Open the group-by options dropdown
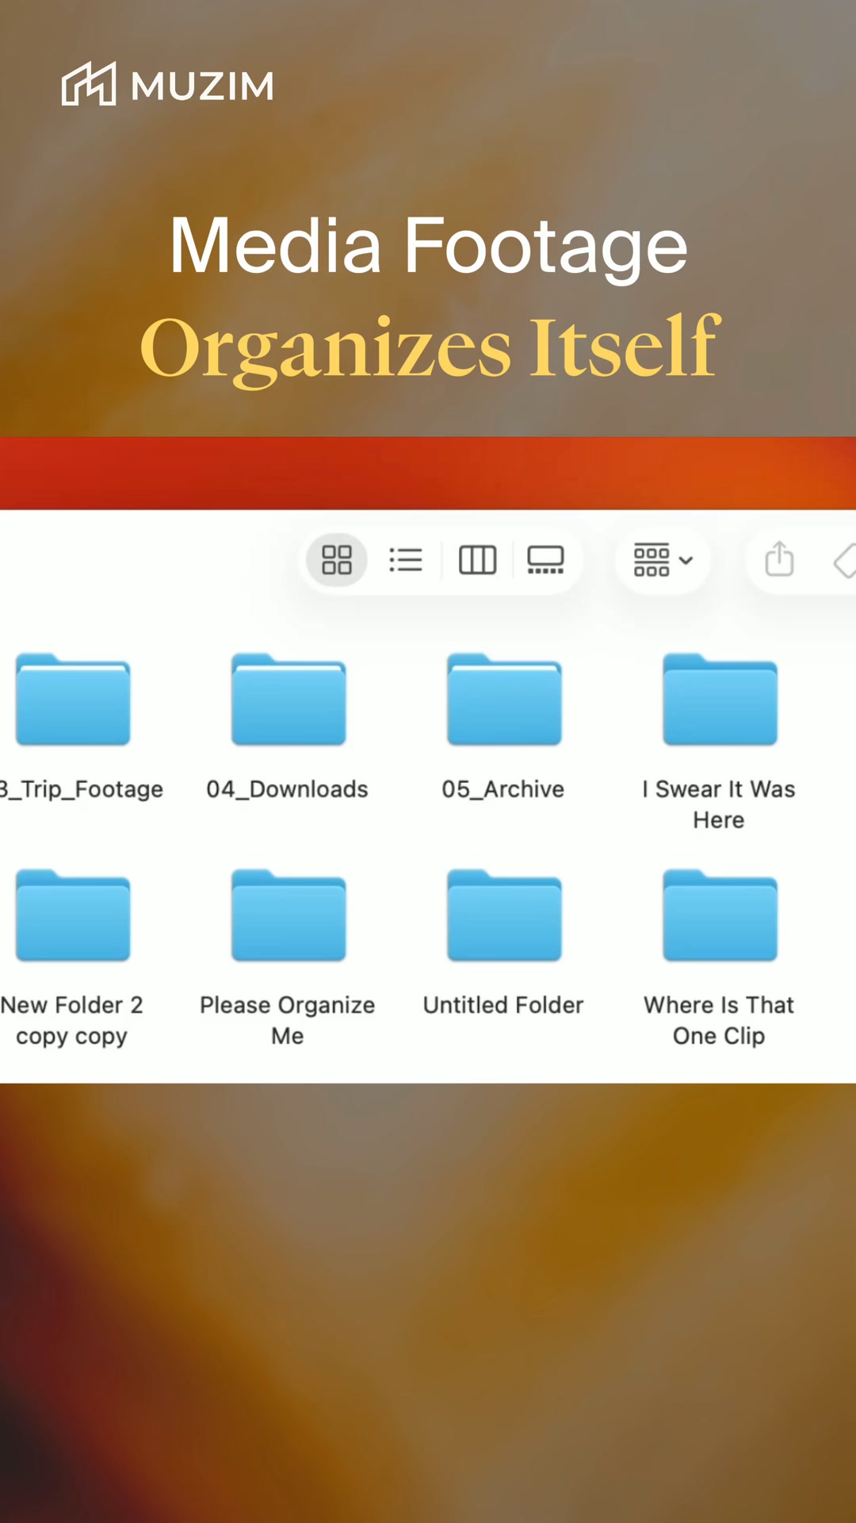Image resolution: width=856 pixels, height=1523 pixels. pos(663,560)
